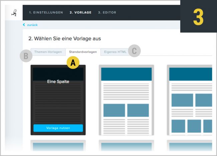Select the Eine Spalte template card
217x156 pixels.
(x=58, y=100)
